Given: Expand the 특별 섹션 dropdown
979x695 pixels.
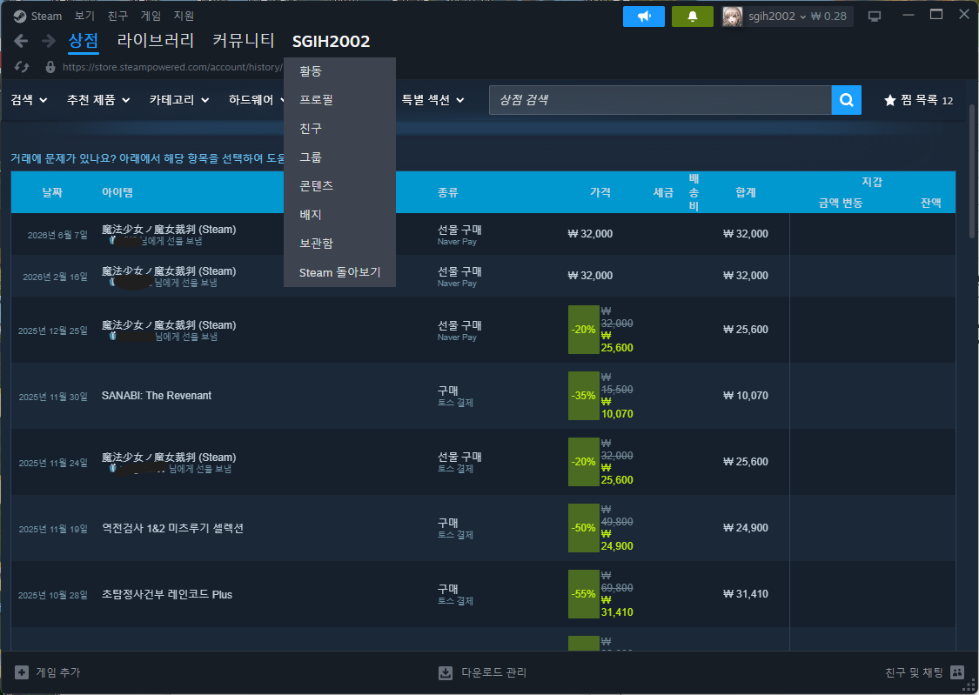Looking at the screenshot, I should 433,100.
